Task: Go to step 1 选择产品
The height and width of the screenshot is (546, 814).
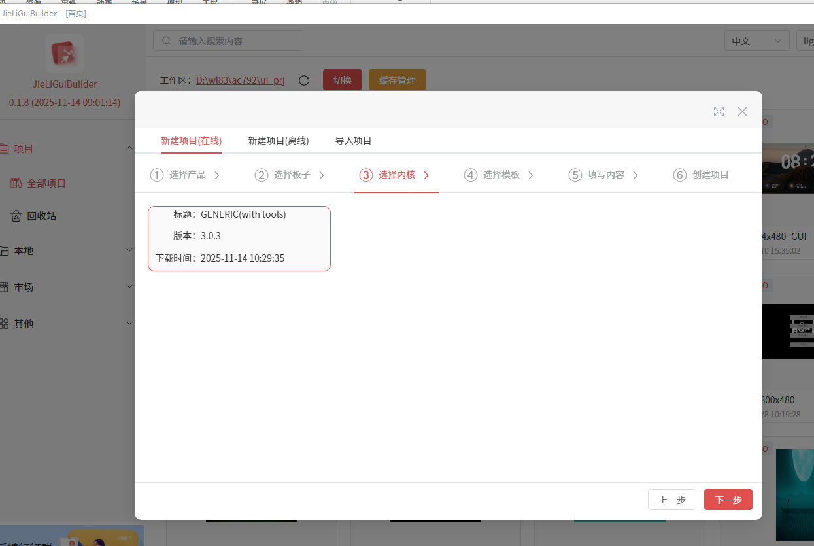Action: coord(185,175)
